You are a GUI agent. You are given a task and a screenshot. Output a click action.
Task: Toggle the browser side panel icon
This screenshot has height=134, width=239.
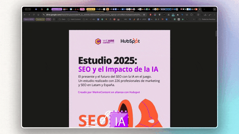point(198,15)
